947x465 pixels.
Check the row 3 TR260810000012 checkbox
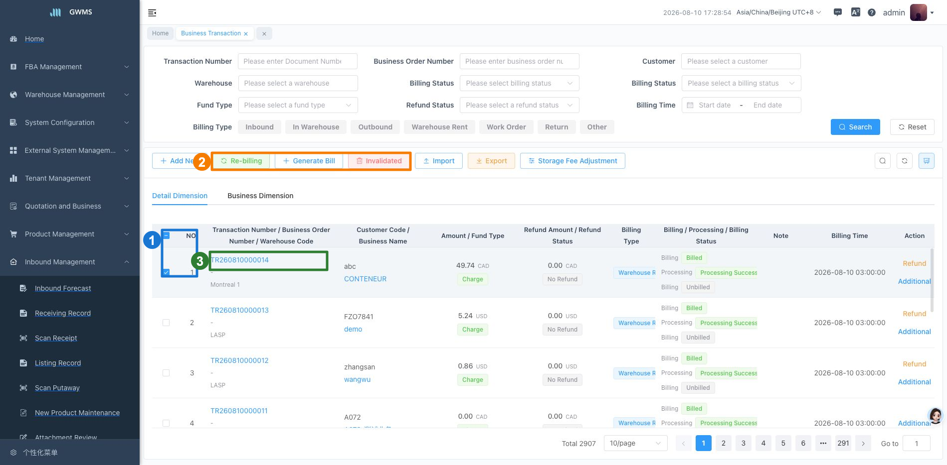166,373
